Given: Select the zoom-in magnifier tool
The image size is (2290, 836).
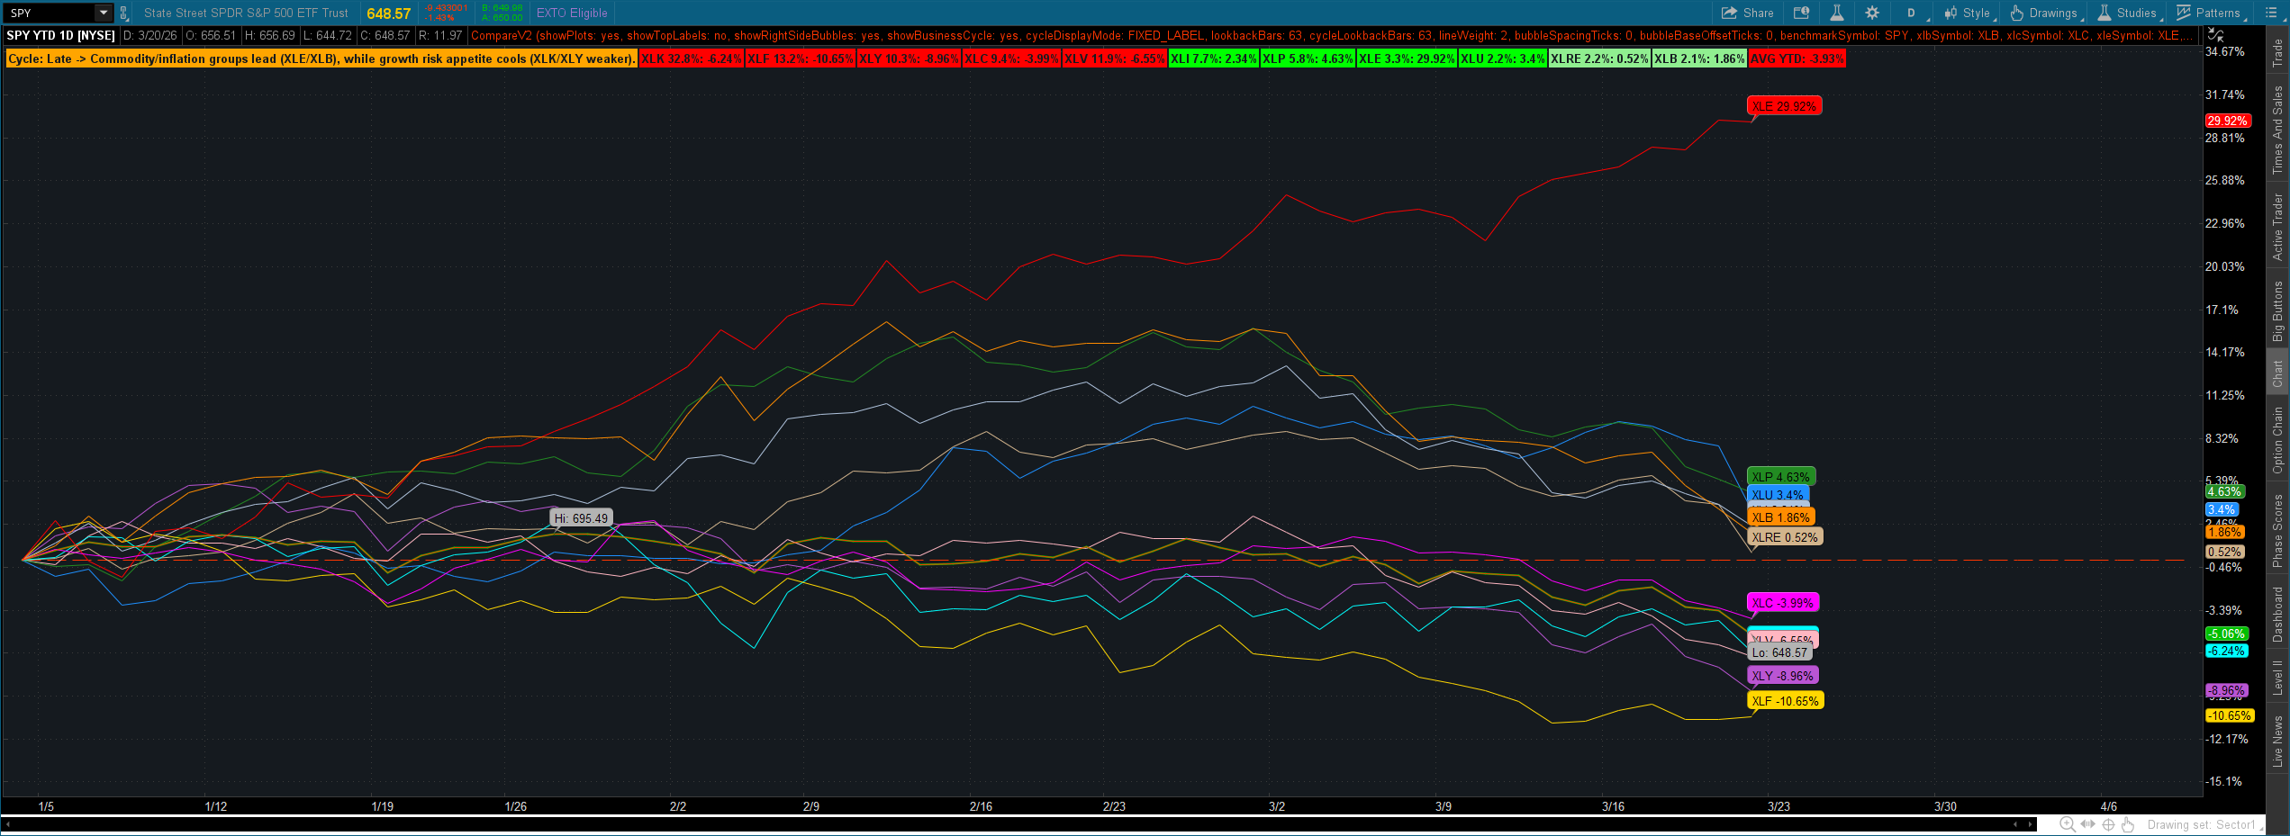Looking at the screenshot, I should tap(2067, 824).
